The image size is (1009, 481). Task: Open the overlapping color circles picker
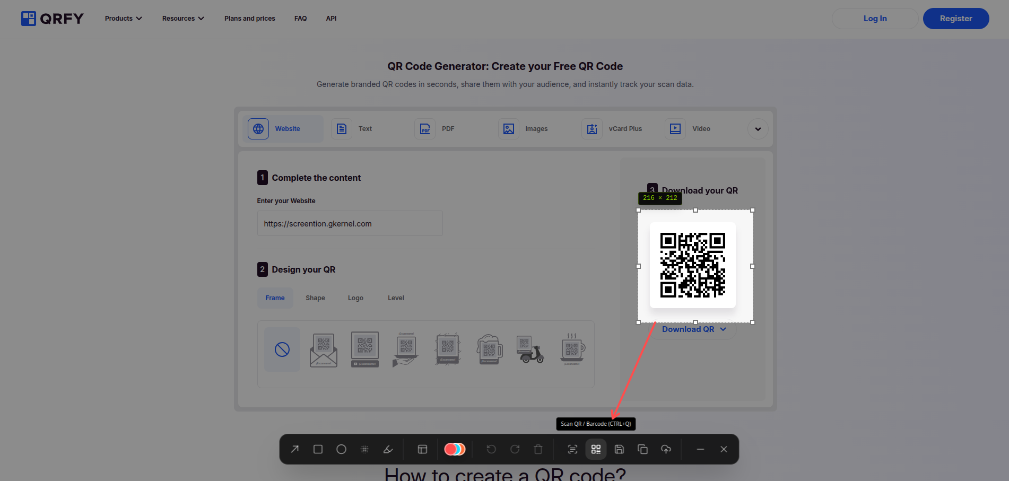coord(455,449)
